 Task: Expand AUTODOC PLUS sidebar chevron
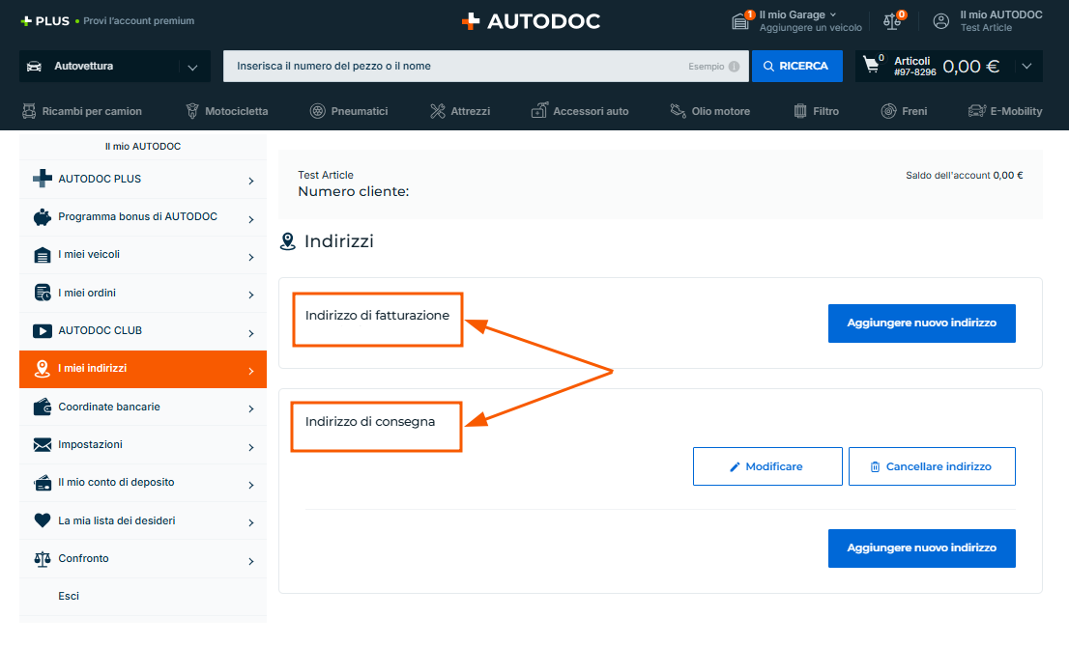click(250, 181)
